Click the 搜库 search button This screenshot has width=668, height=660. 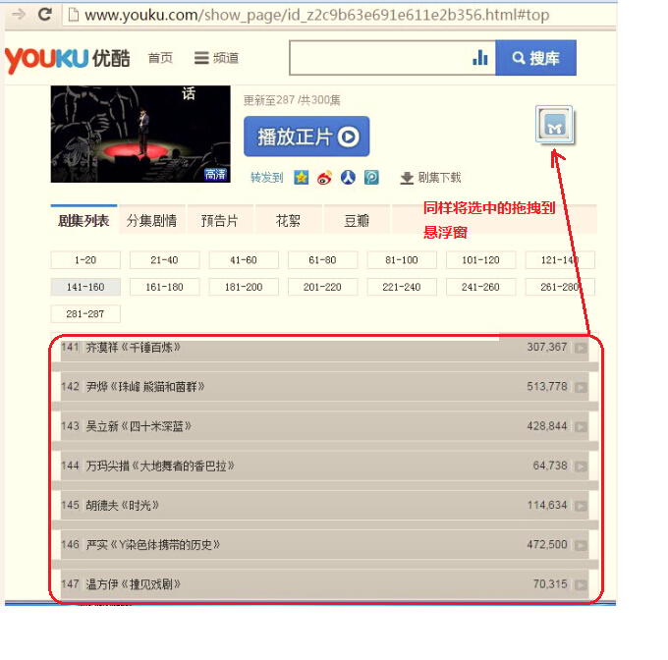(x=535, y=58)
